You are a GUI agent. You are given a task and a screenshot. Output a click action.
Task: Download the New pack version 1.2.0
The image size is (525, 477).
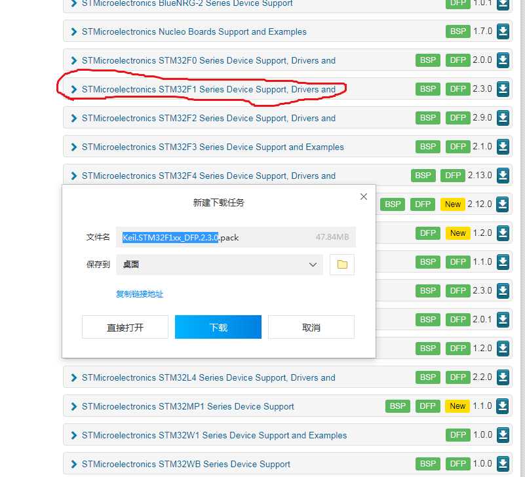[503, 233]
